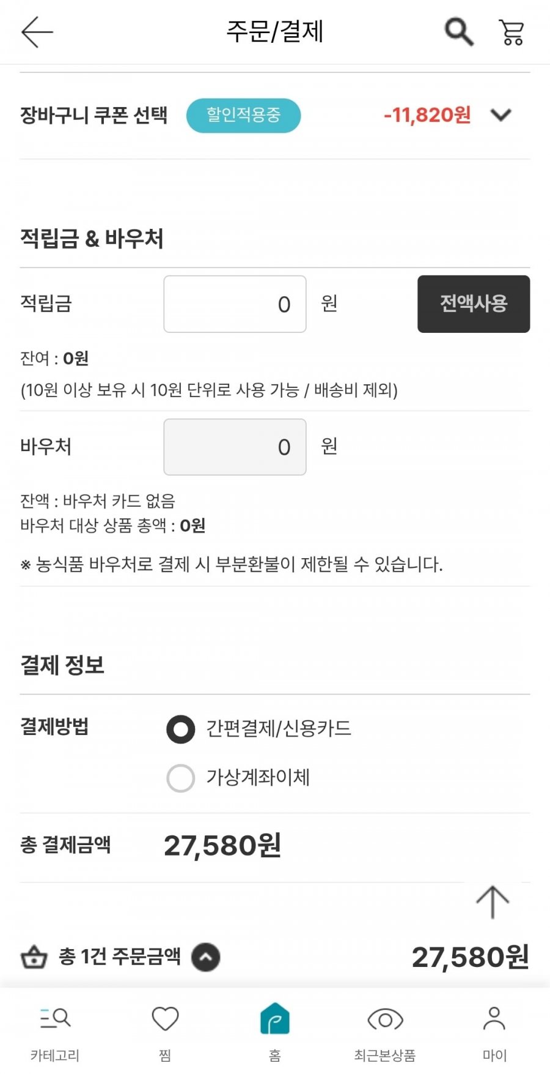Focus the 적립금 amount input
Screen dimensions: 550x1074
pyautogui.click(x=235, y=304)
